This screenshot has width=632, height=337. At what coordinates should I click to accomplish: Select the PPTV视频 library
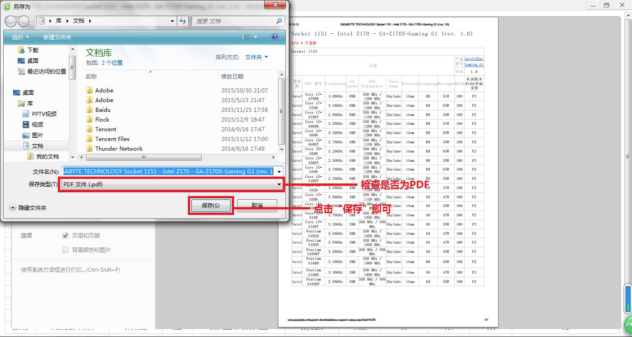coord(44,114)
